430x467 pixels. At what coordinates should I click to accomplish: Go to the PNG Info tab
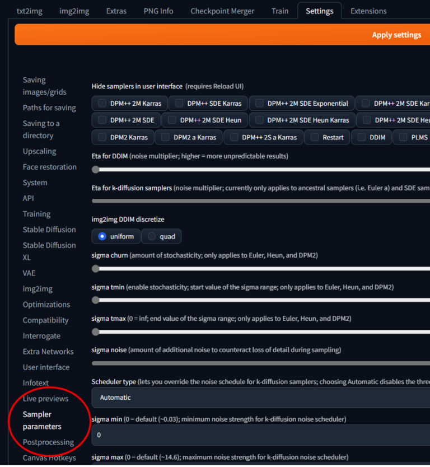pyautogui.click(x=158, y=11)
